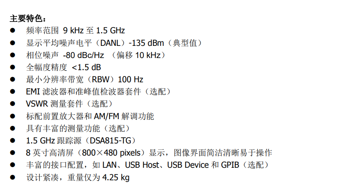Image resolution: width=357 pixels, height=185 pixels.
Task: Click the 4.25 kg weight line
Action: (x=78, y=177)
